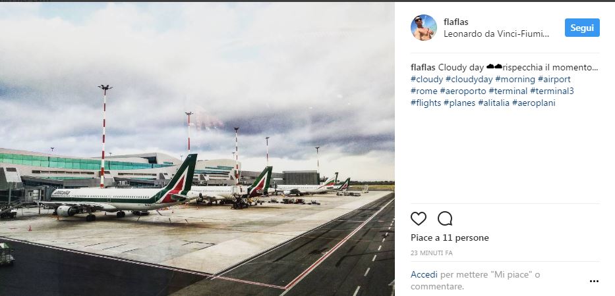
Task: Open the #alitalia hashtag
Action: pos(493,103)
